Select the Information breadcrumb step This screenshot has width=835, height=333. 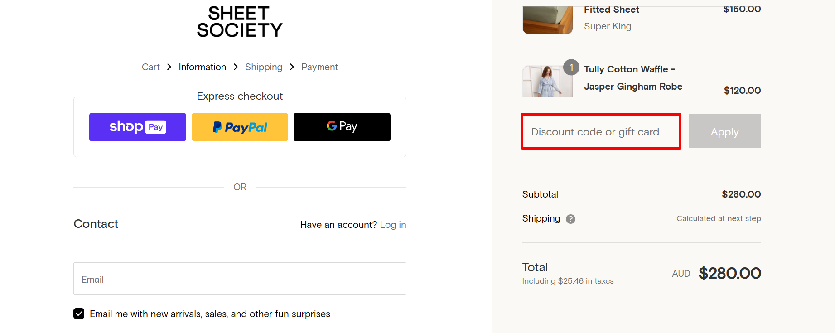(202, 67)
